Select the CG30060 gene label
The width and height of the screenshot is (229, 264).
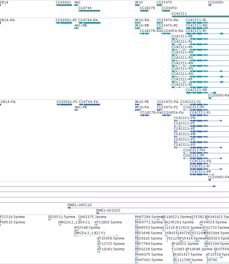pyautogui.click(x=216, y=2)
